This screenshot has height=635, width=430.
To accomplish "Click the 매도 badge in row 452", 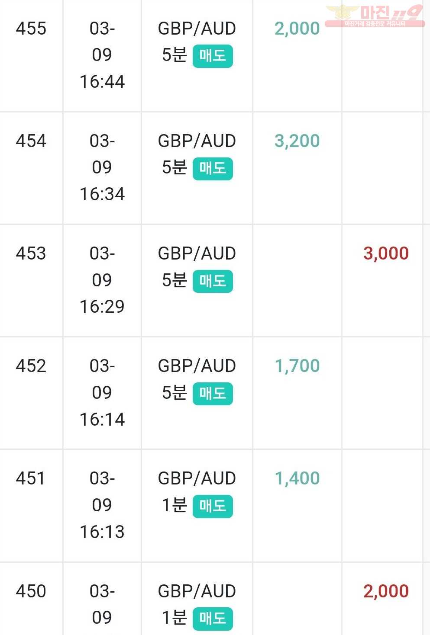I will pos(213,394).
